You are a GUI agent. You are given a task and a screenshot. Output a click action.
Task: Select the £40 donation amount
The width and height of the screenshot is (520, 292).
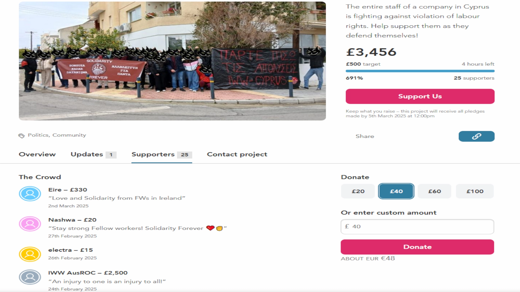396,191
